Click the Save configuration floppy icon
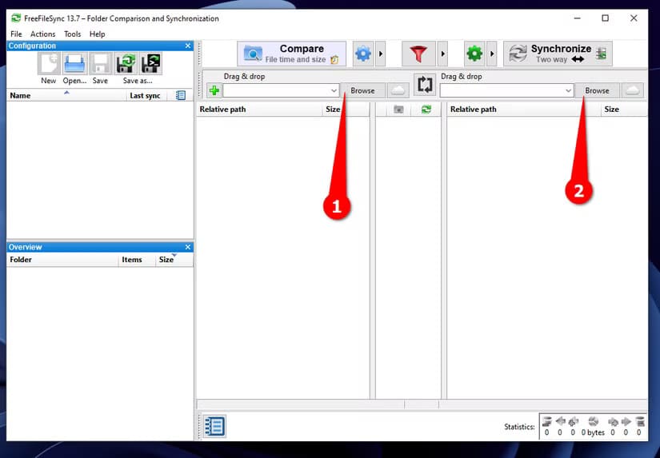This screenshot has width=660, height=458. (x=101, y=63)
